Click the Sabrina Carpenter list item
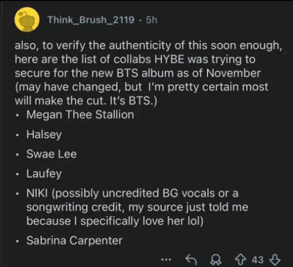 [x=74, y=240]
